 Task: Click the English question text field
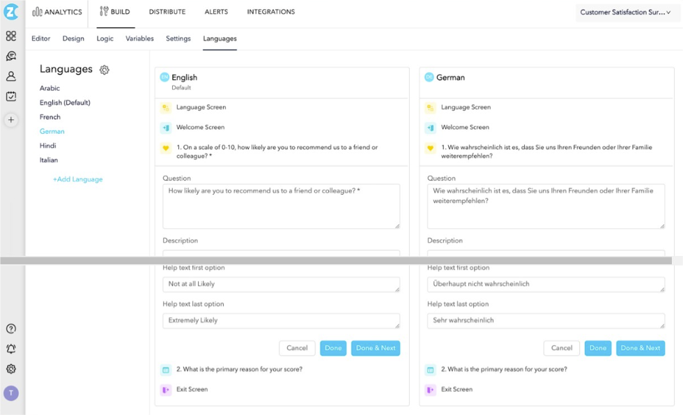[281, 206]
